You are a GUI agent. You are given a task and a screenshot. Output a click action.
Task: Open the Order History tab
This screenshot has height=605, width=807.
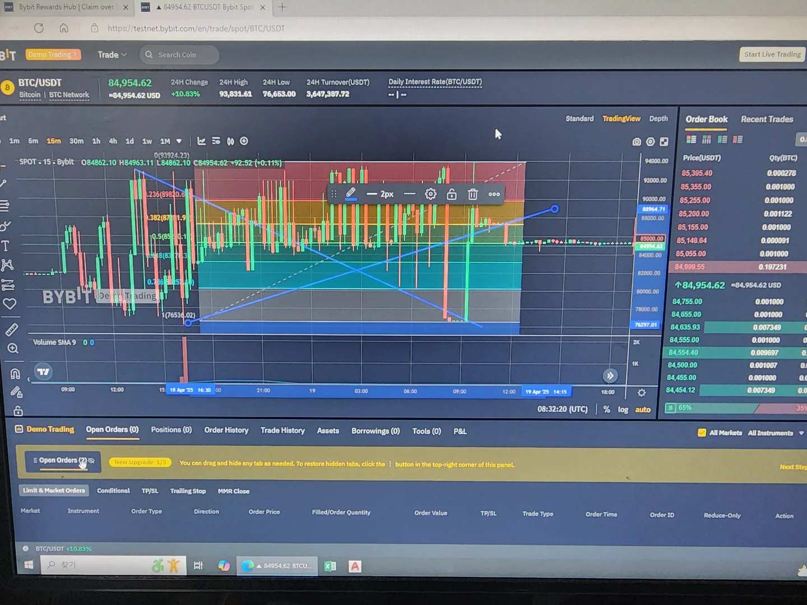click(226, 430)
